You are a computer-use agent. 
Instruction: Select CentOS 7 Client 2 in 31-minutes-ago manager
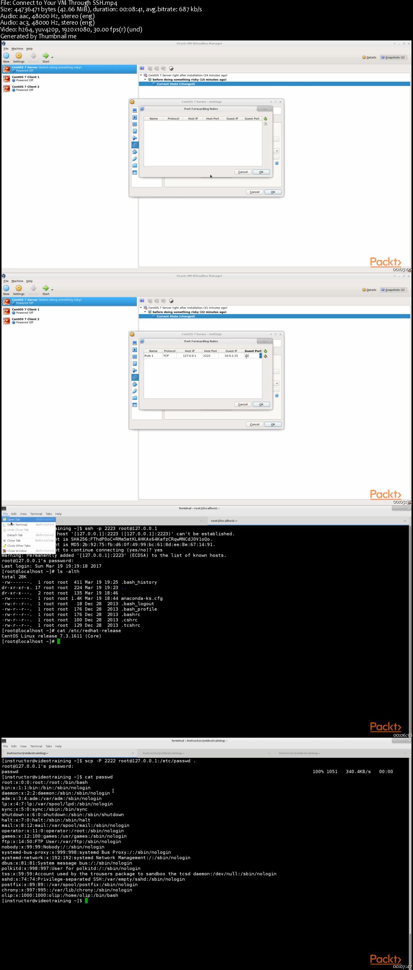[69, 320]
